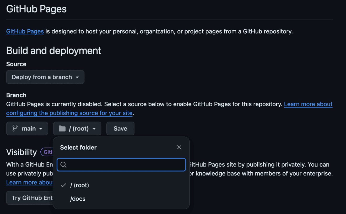Click the Source label
The image size is (346, 214).
pyautogui.click(x=16, y=64)
